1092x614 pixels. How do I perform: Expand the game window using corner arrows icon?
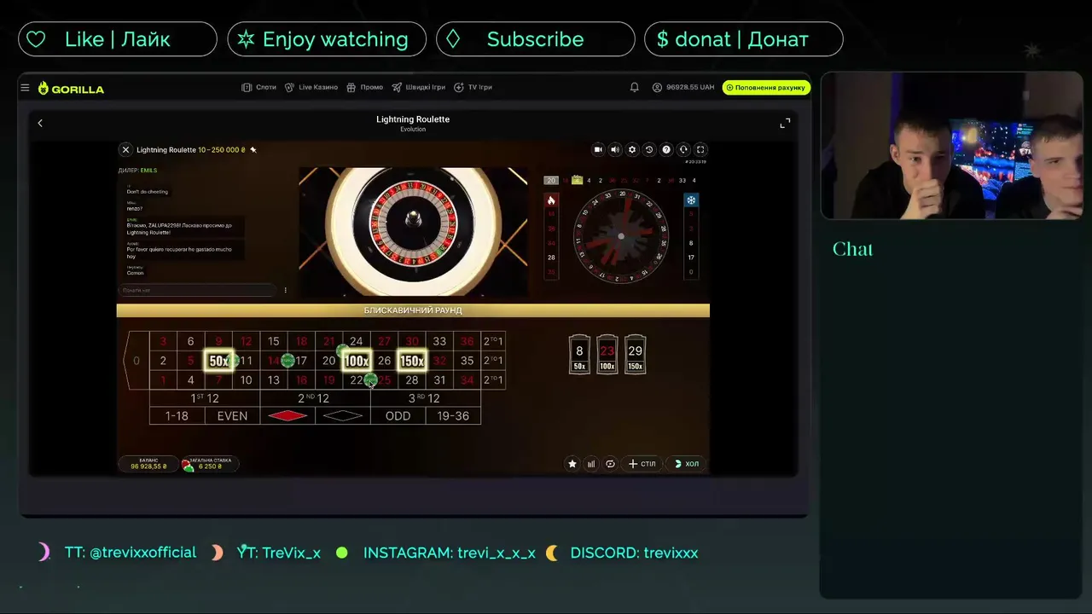coord(785,124)
